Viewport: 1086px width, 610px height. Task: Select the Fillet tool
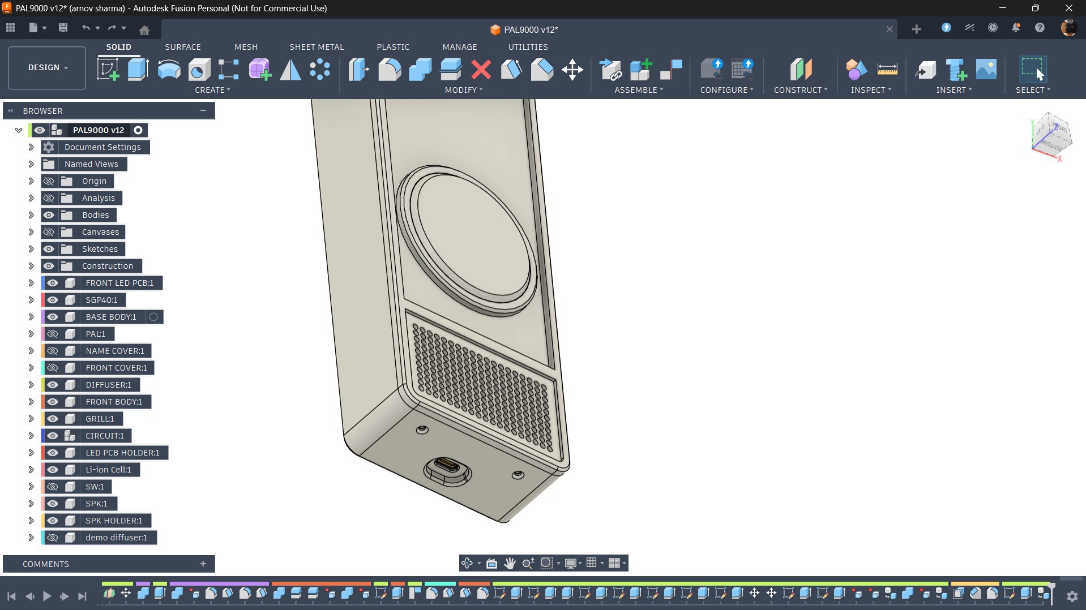[390, 70]
